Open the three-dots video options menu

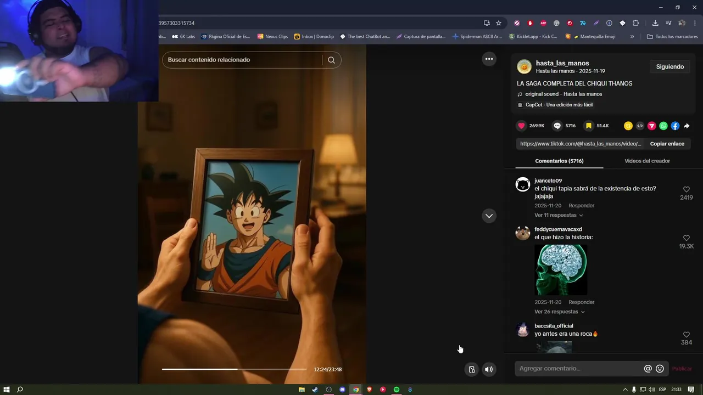coord(489,59)
